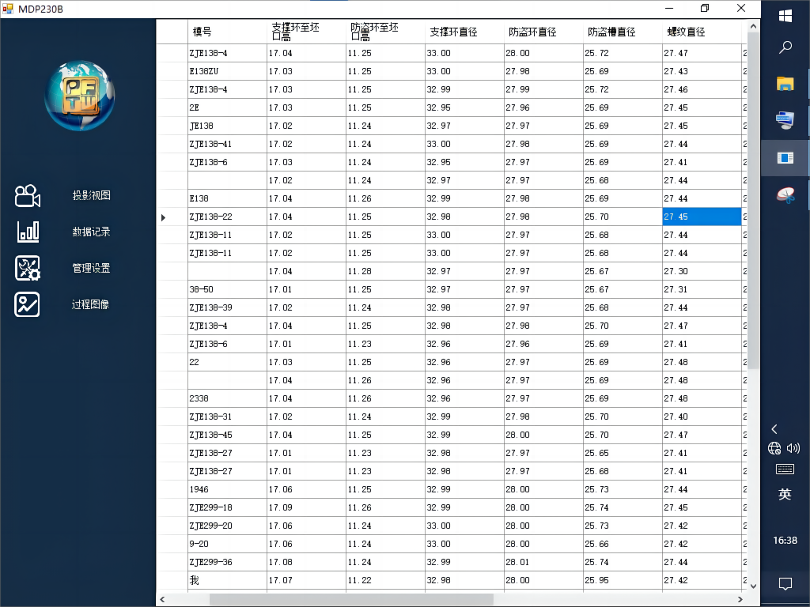Viewport: 810px width, 607px height.
Task: Switch to the active blue window taskbar app
Action: coord(785,158)
